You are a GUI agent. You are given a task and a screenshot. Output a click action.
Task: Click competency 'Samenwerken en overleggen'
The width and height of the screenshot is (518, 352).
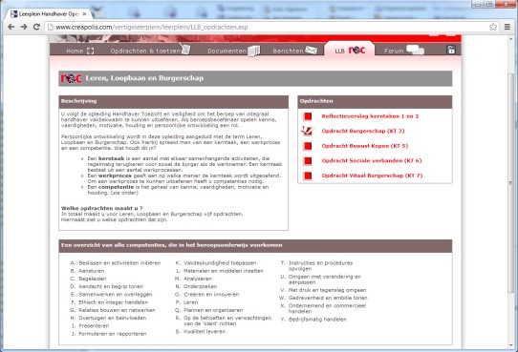point(116,295)
